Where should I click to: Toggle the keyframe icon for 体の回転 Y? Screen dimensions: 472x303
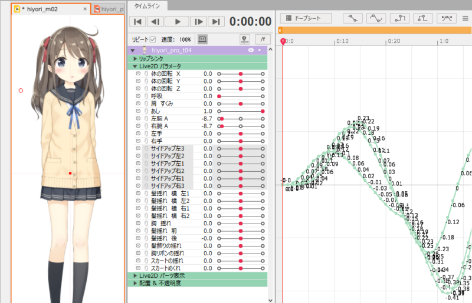click(138, 81)
